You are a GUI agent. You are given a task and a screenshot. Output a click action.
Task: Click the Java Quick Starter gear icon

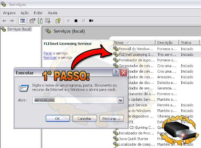(116, 139)
